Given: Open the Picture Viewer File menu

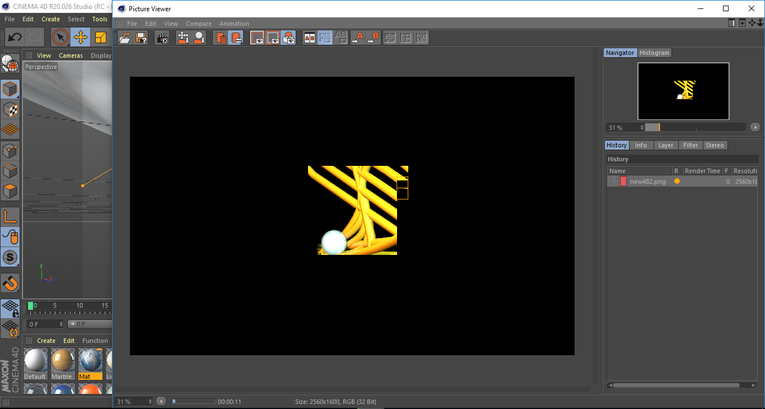Looking at the screenshot, I should (x=132, y=24).
